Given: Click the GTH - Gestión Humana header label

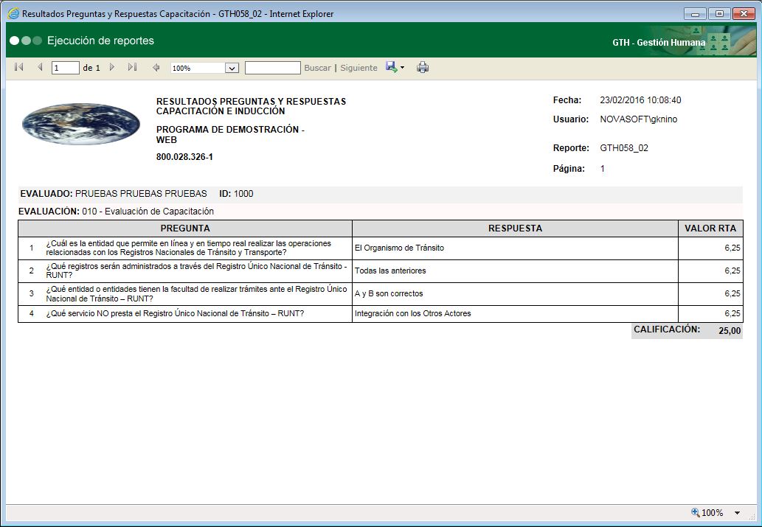Looking at the screenshot, I should click(x=659, y=42).
